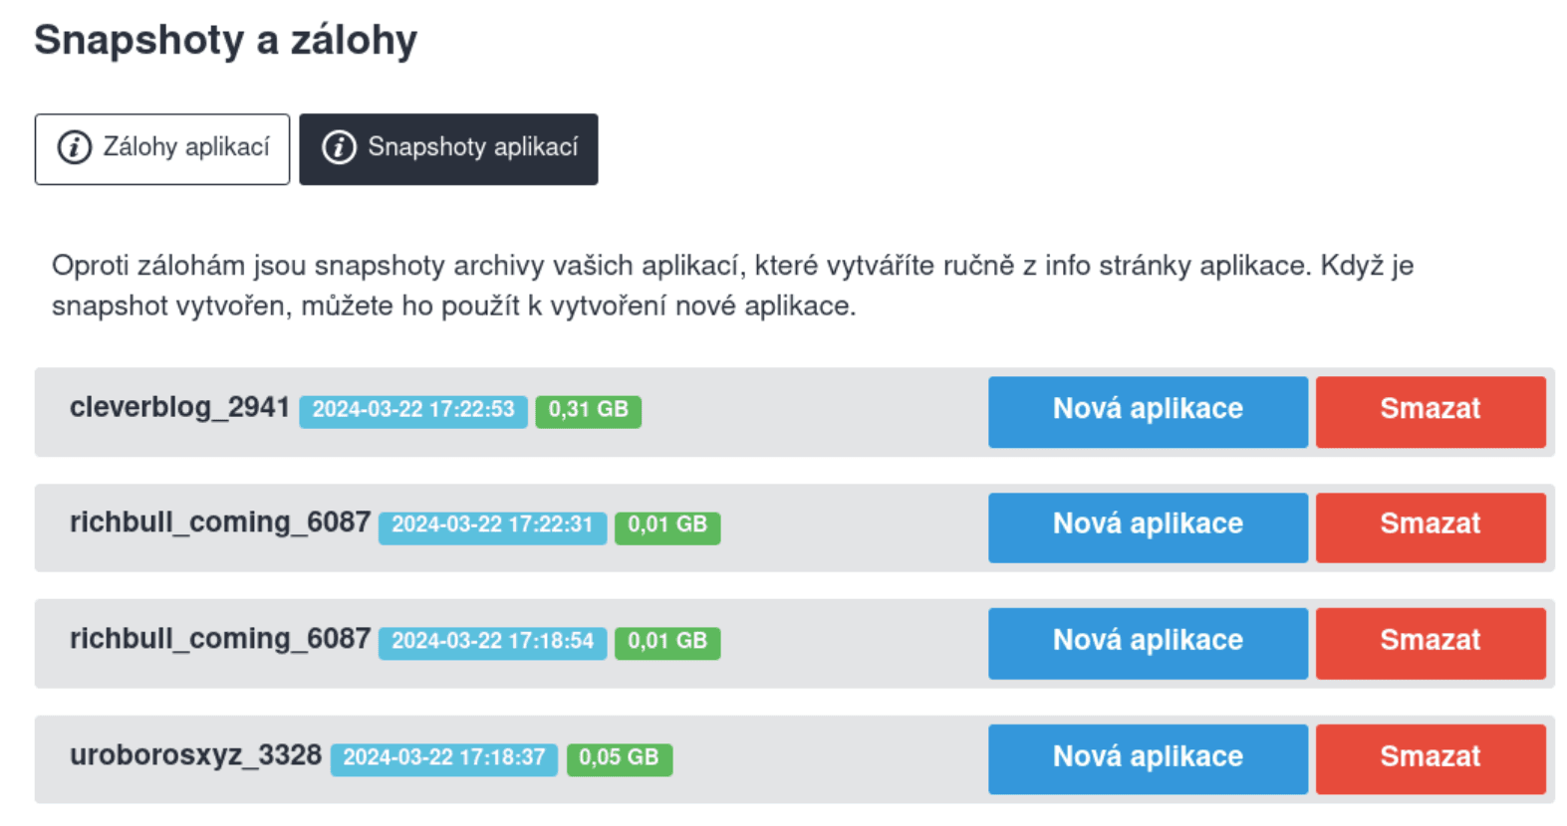Click timestamp badge 2024-03-22 17:18:54

coord(492,642)
